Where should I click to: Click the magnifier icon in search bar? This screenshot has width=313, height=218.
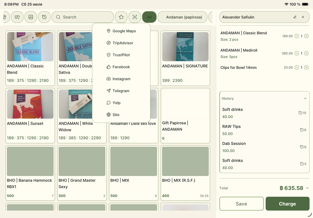click(x=58, y=17)
